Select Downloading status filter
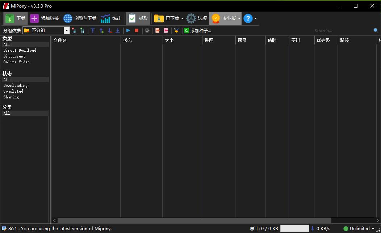Viewport: 381px width, 233px height. [x=16, y=85]
